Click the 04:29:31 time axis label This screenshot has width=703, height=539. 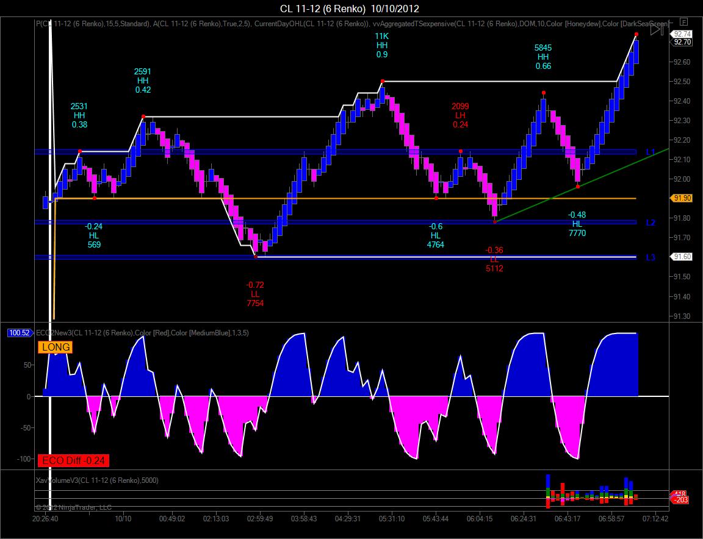point(347,519)
